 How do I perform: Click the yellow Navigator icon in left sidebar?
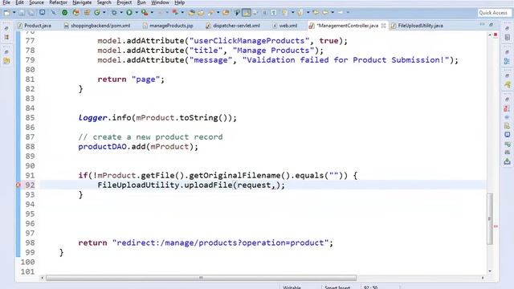coord(6,61)
